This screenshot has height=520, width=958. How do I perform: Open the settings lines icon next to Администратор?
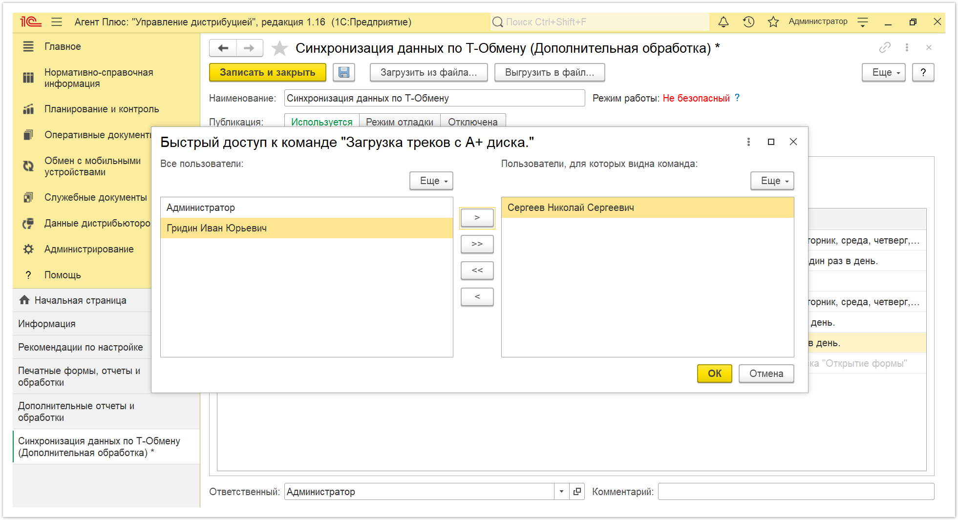[863, 22]
